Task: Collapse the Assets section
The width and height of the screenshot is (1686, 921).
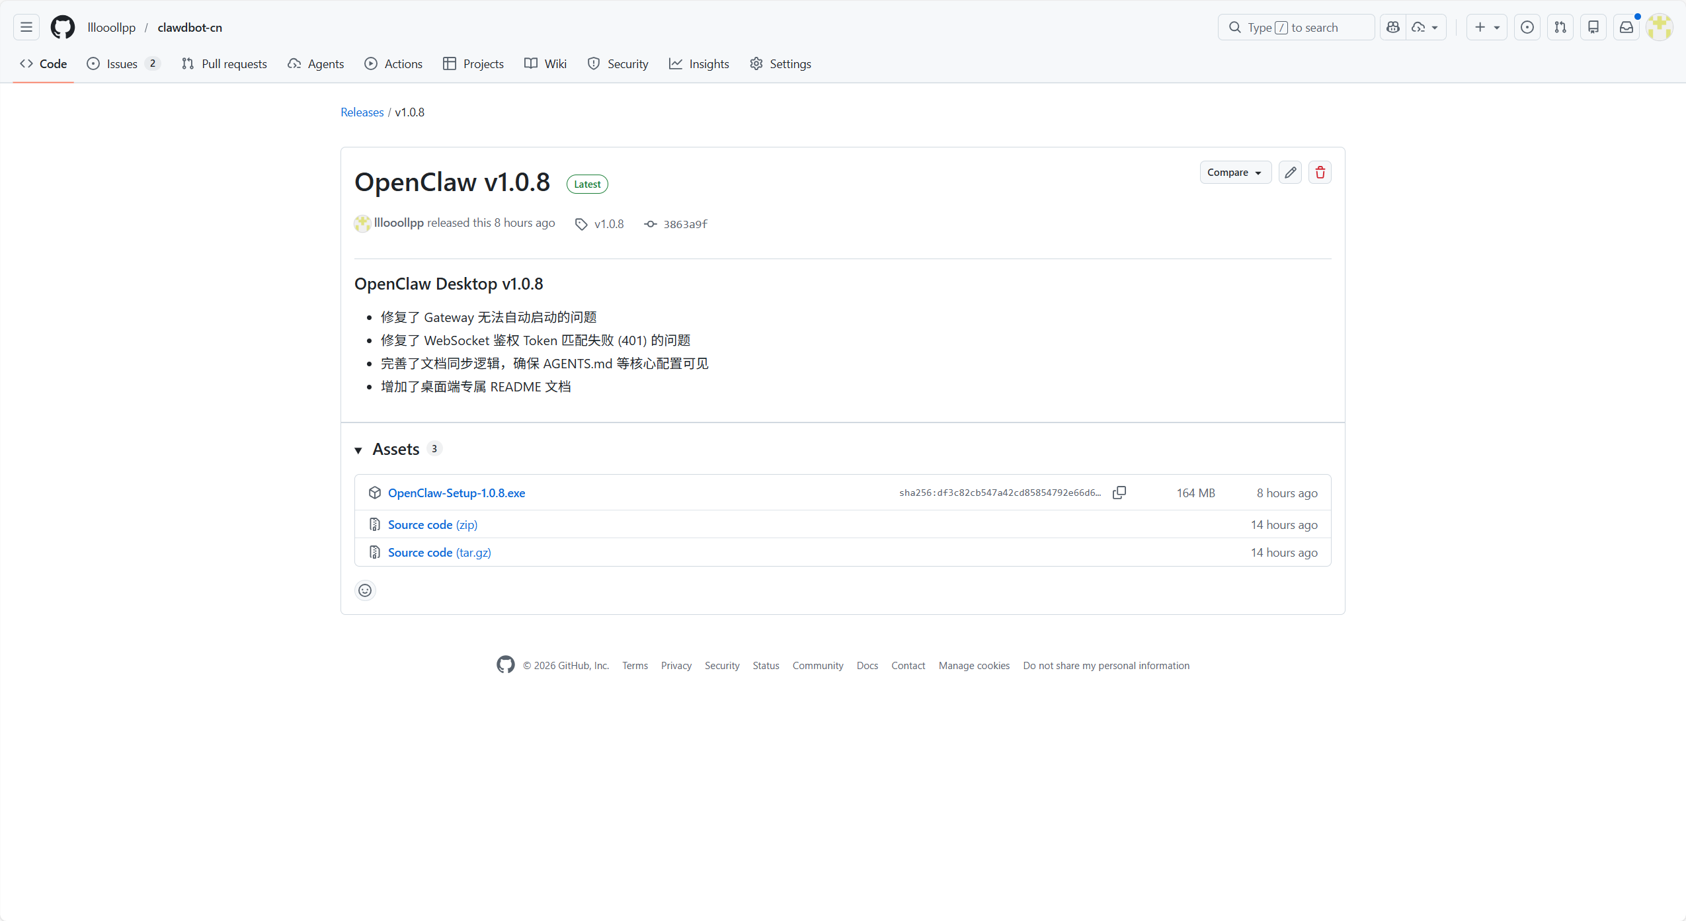Action: coord(358,450)
